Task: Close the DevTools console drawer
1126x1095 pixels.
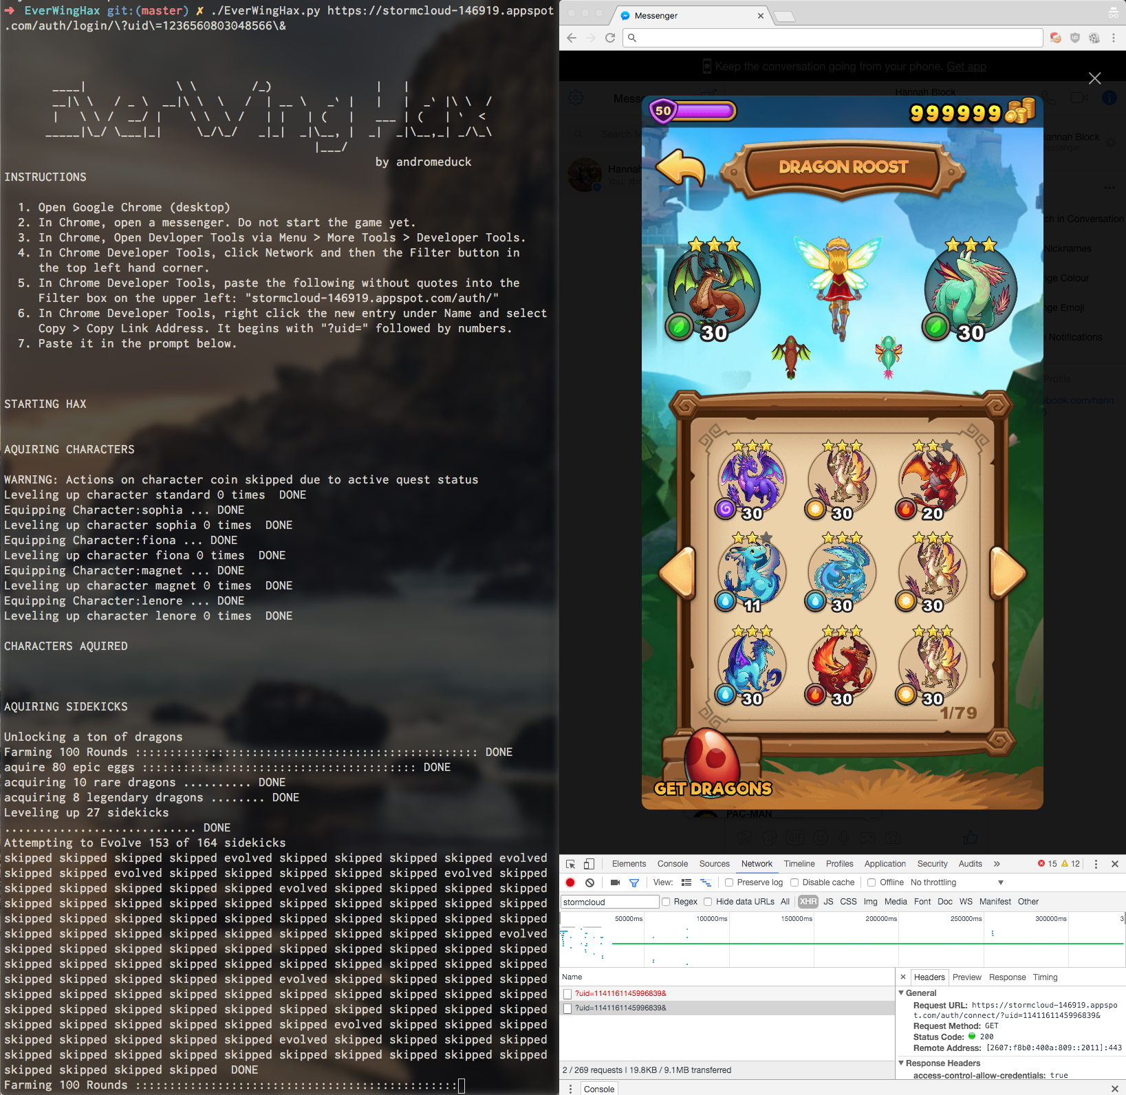Action: pyautogui.click(x=1115, y=1088)
